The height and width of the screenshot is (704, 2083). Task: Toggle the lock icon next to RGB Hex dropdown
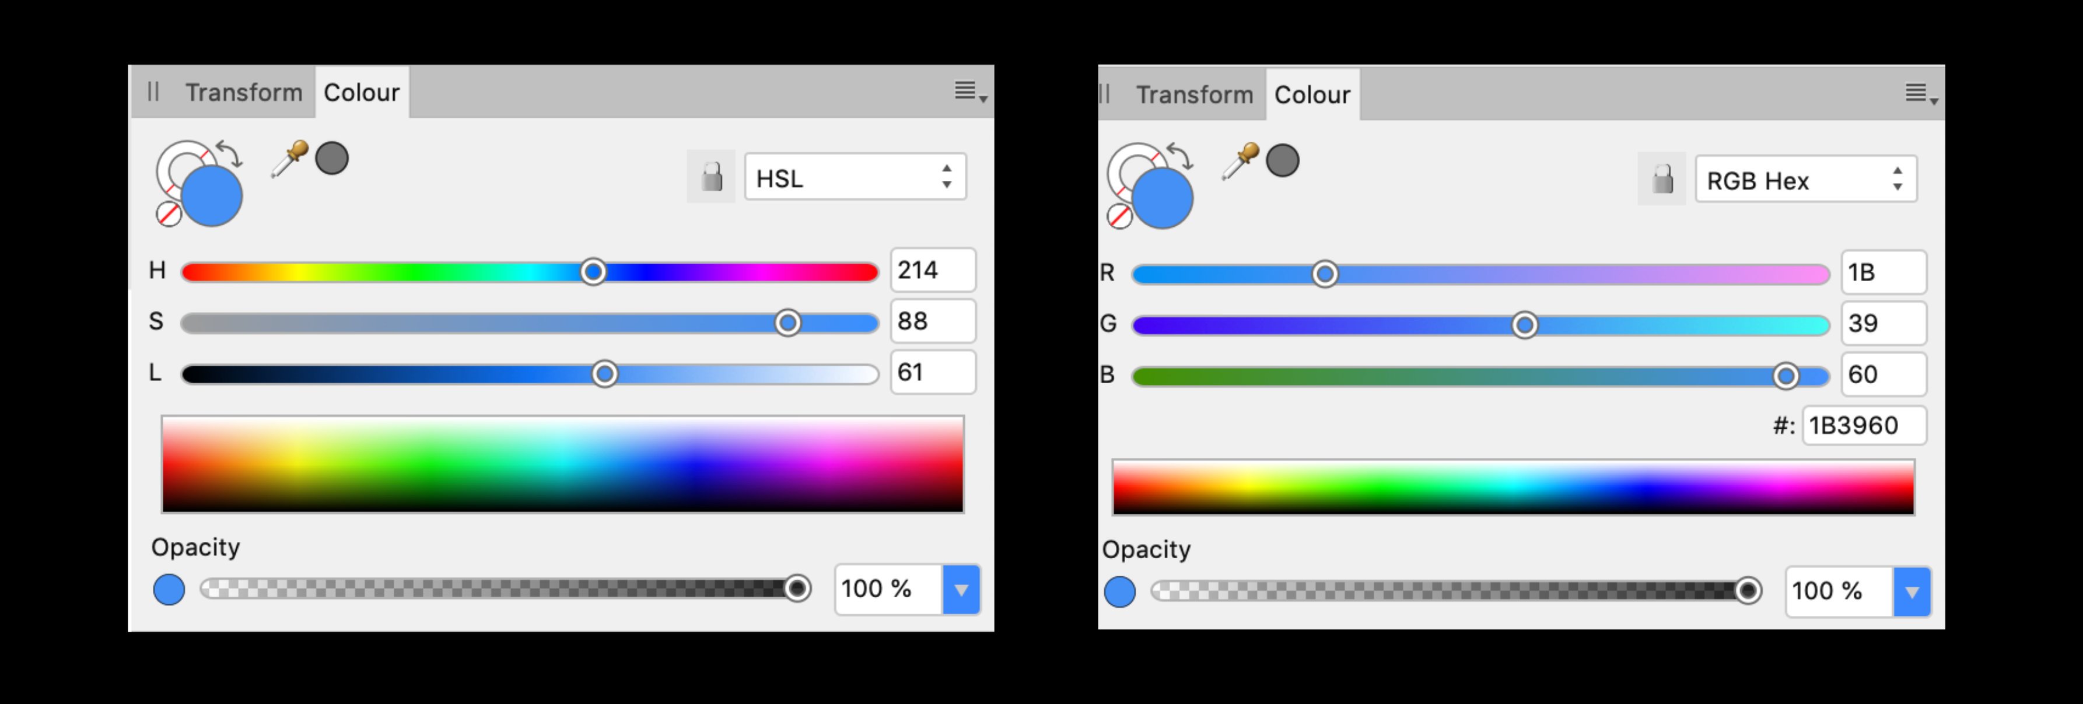[1662, 178]
